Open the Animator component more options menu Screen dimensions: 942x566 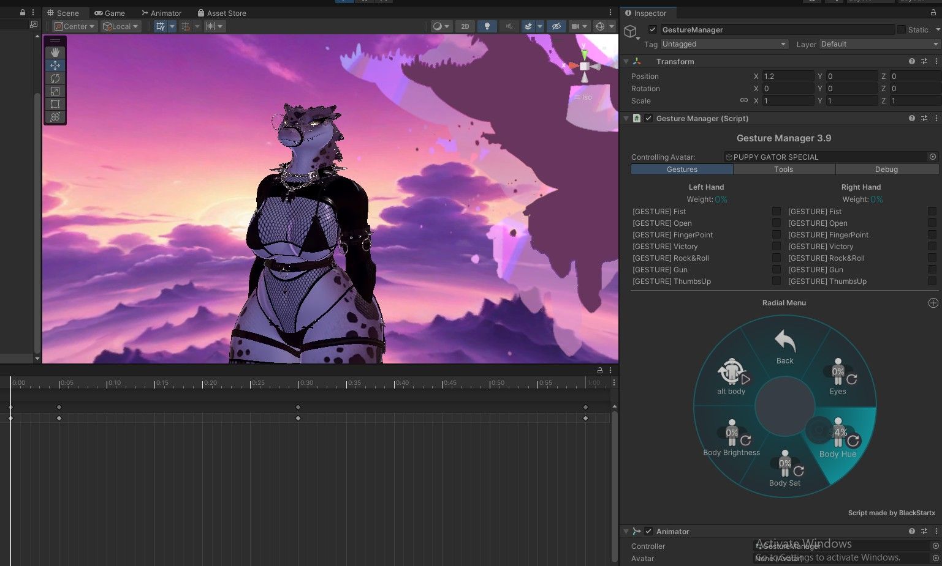tap(936, 532)
